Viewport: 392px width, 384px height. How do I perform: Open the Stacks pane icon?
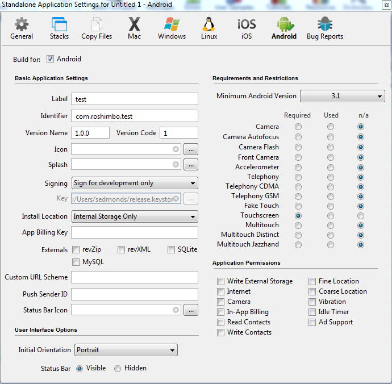(59, 26)
